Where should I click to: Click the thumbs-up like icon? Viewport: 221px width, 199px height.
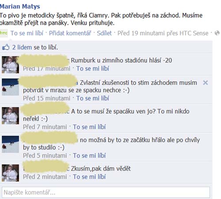(6, 47)
